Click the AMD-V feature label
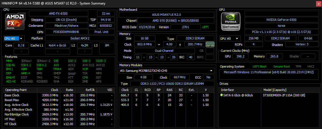 [25, 73]
